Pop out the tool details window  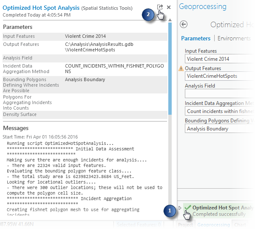pos(159,7)
